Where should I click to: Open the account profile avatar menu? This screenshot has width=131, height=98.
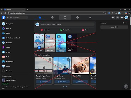(x=126, y=17)
